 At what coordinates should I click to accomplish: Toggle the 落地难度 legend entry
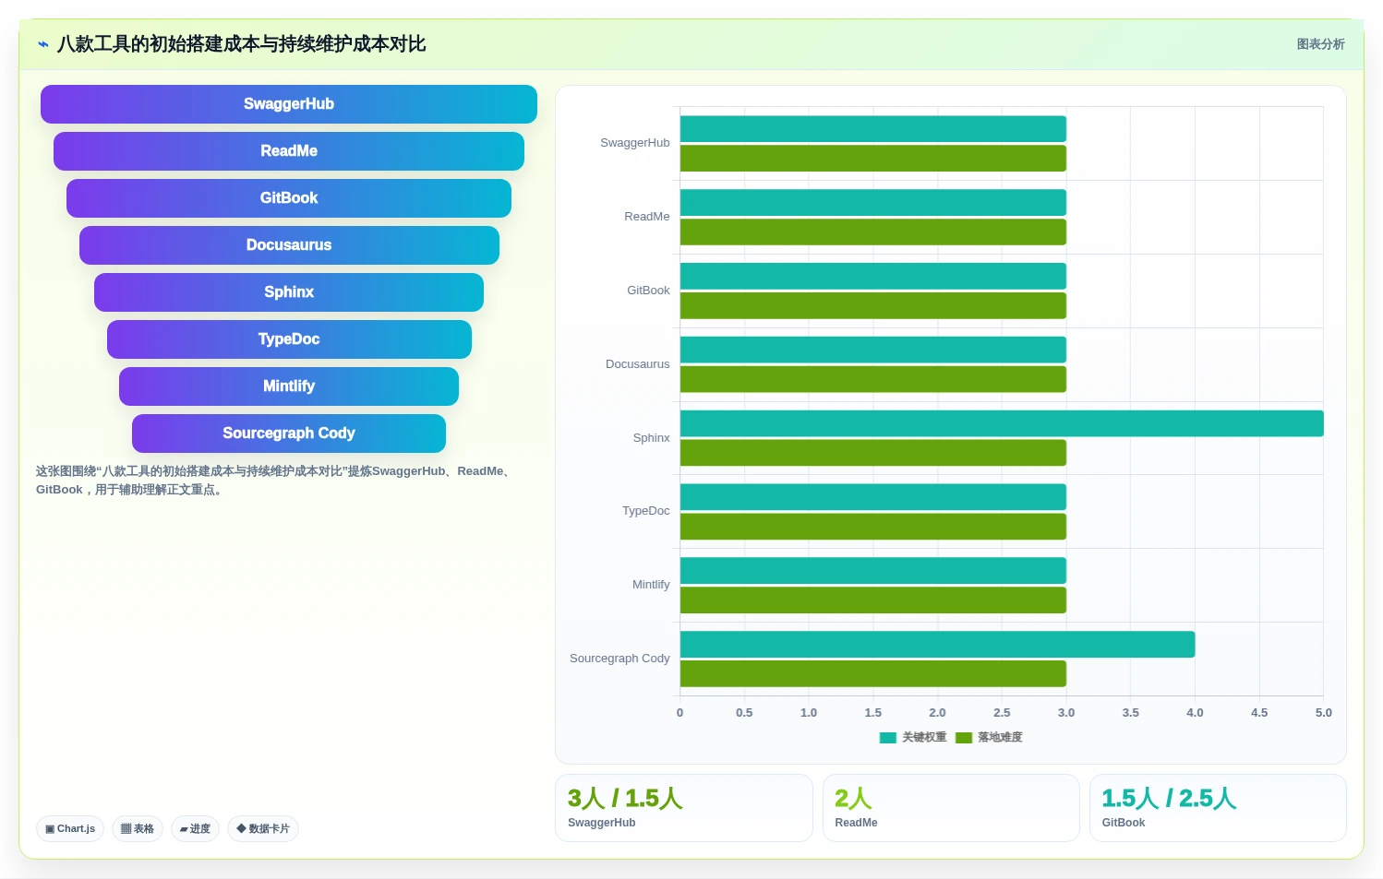[x=989, y=737]
